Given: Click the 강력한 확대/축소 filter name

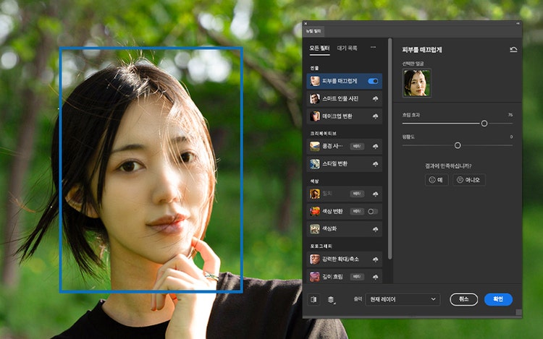Looking at the screenshot, I should pos(340,259).
